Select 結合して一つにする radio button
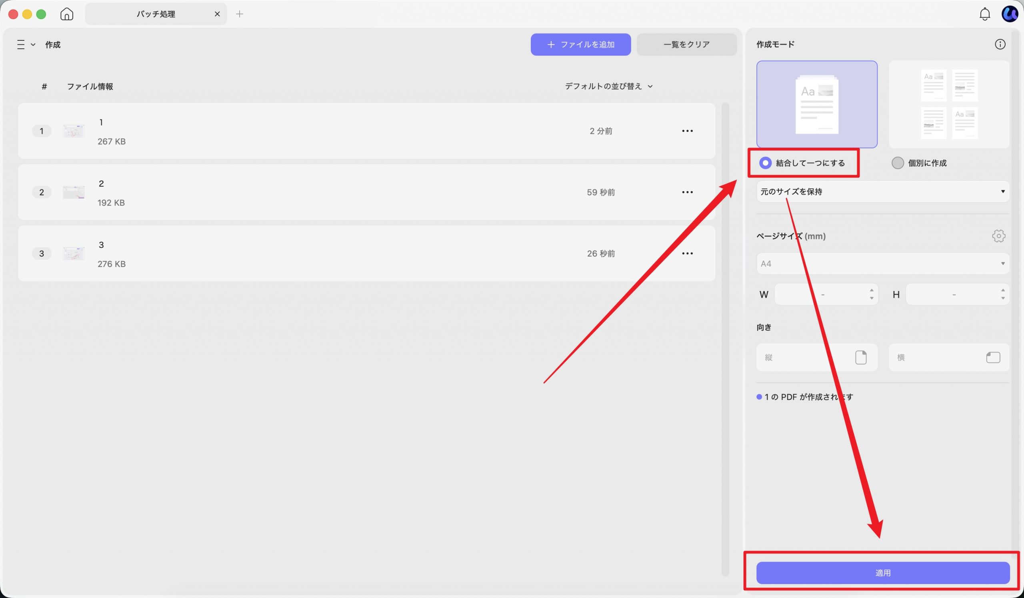The image size is (1024, 598). (x=765, y=163)
